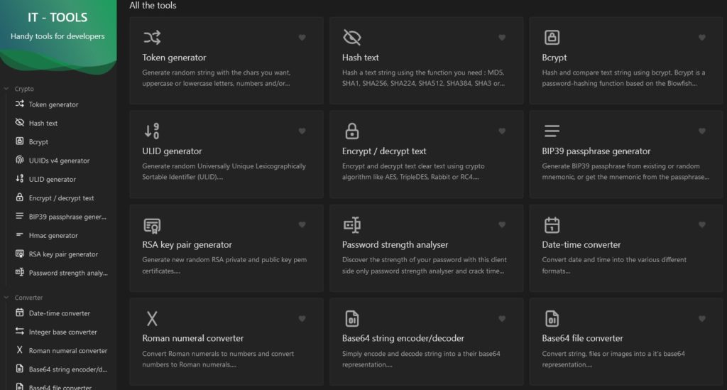Click the Base64 file converter file icon
This screenshot has height=390, width=727.
552,318
